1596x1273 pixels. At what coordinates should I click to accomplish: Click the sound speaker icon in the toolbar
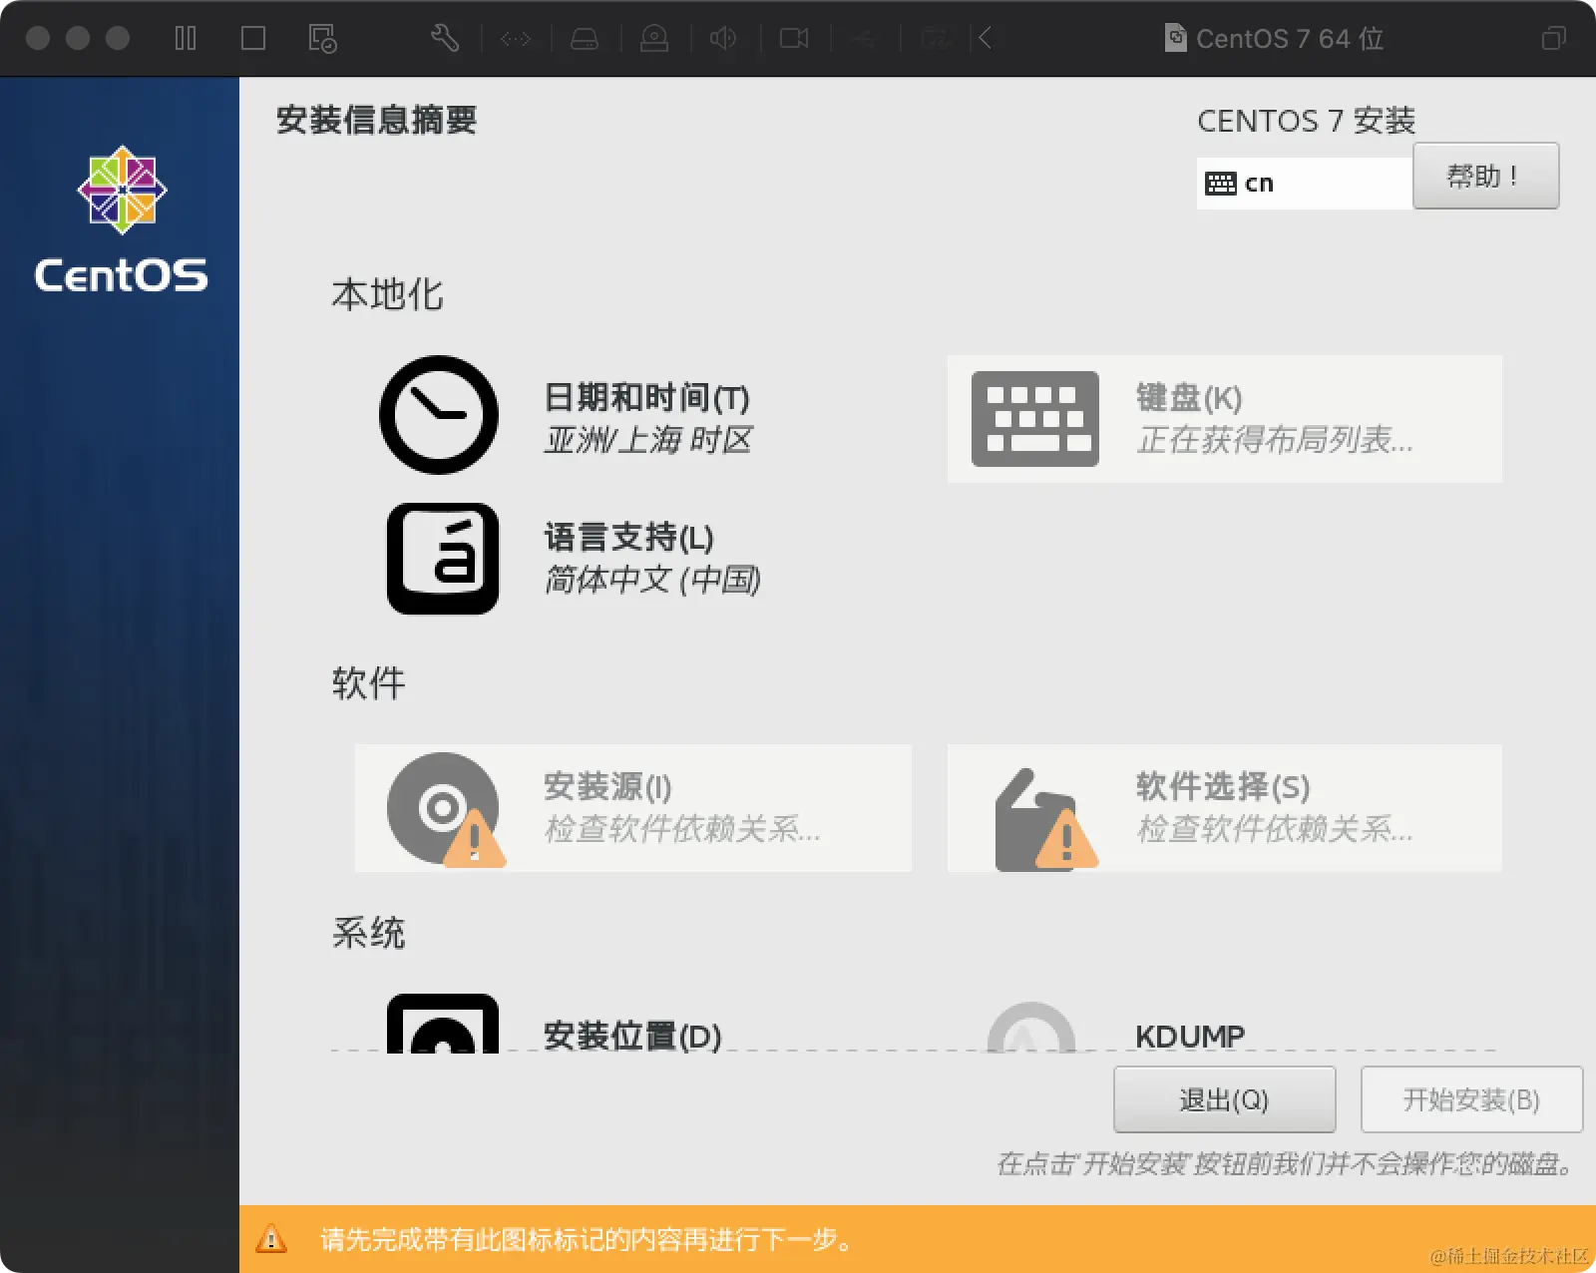pyautogui.click(x=723, y=38)
